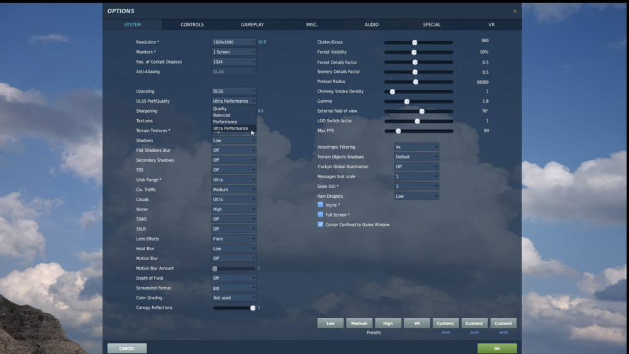Open the GAMEPLAY tab
The width and height of the screenshot is (629, 354).
(x=252, y=25)
